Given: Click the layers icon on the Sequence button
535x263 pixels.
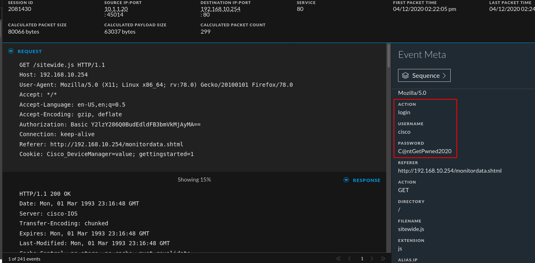Looking at the screenshot, I should pyautogui.click(x=405, y=76).
